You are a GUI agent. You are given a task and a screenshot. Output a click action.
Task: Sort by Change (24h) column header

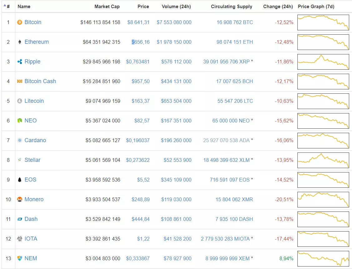[278, 7]
